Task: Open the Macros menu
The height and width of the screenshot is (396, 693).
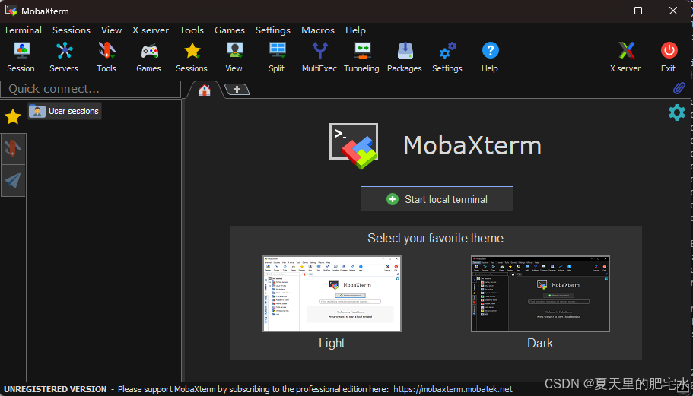Action: pyautogui.click(x=318, y=30)
